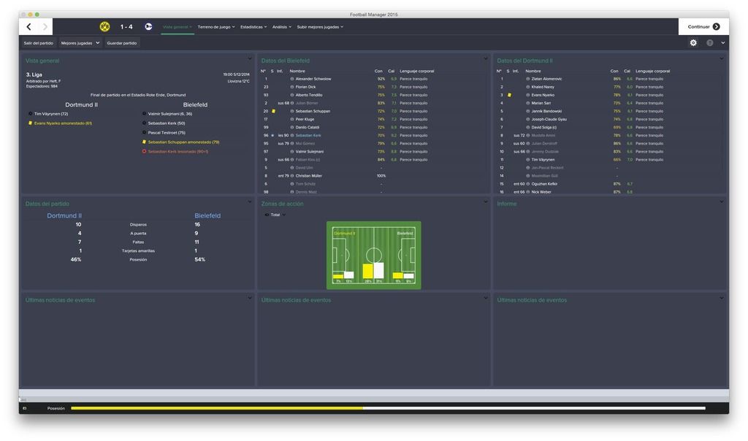Expand the Datos del partido panel chevron
This screenshot has height=441, width=748.
(x=250, y=202)
